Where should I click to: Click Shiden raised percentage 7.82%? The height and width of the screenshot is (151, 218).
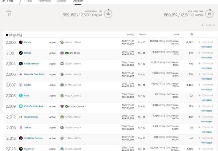click(x=175, y=86)
